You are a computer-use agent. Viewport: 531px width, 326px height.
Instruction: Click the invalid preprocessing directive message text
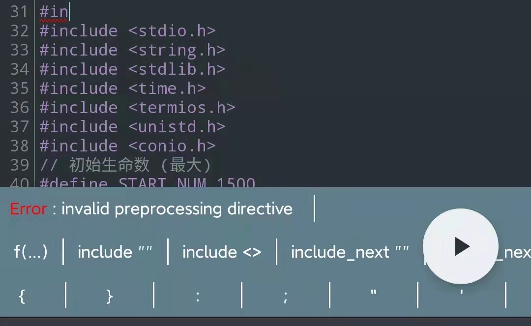176,209
